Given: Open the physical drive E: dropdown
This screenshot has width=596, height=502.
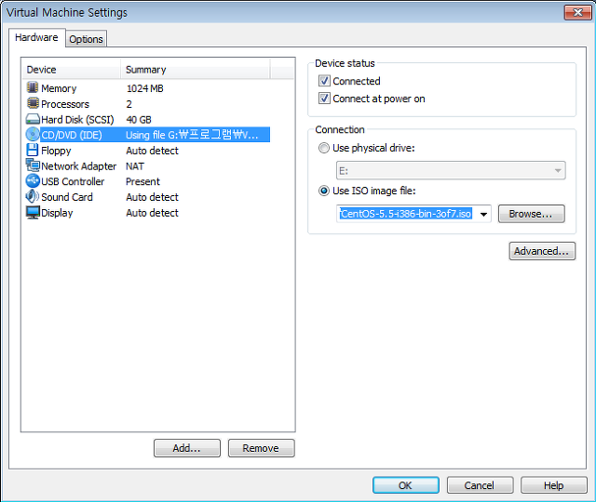Looking at the screenshot, I should 451,170.
